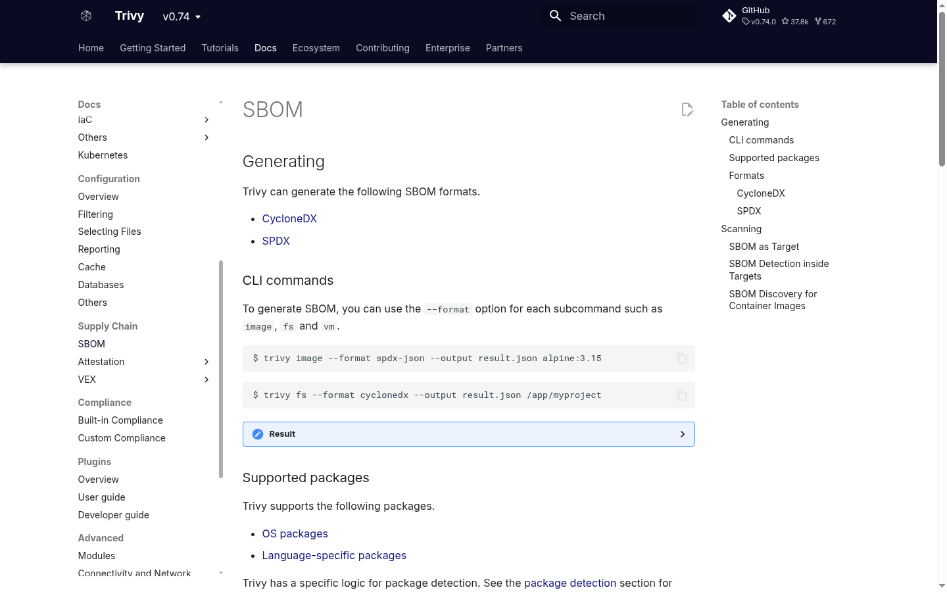The image size is (947, 592).
Task: Follow the SPDX link in the article
Action: pos(276,241)
